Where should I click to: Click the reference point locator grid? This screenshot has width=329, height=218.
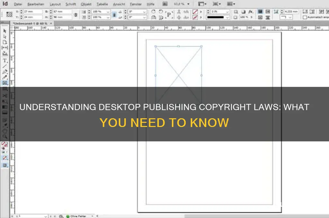pos(9,14)
